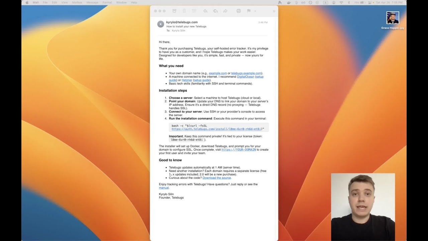Open the flag color dropdown arrow
This screenshot has height=241, width=428.
[x=255, y=11]
